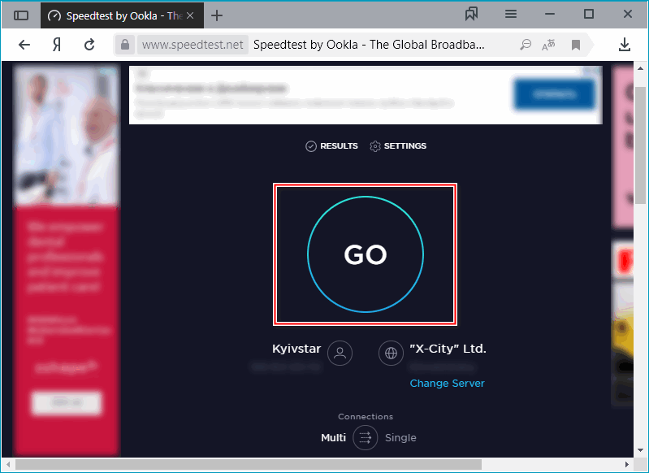
Task: Click the horizontal scrollbar thumb
Action: click(249, 465)
